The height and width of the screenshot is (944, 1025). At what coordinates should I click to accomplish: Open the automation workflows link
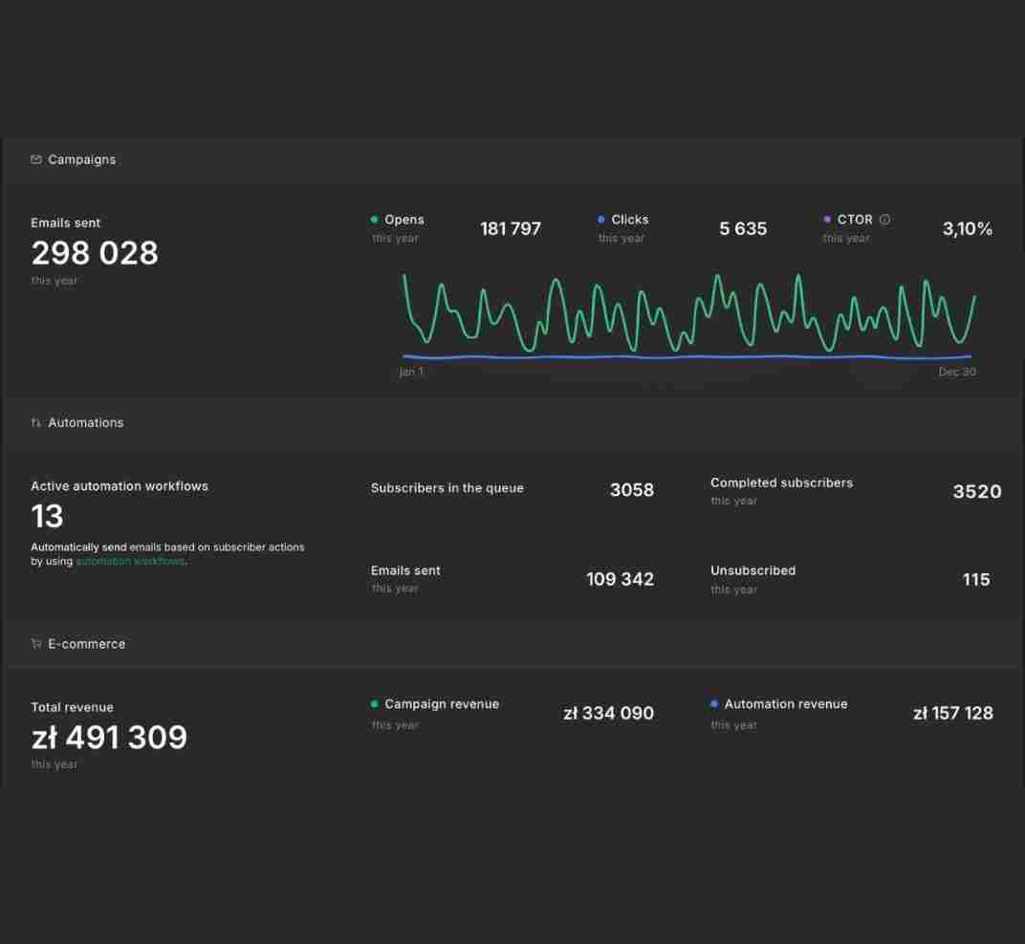click(x=130, y=561)
